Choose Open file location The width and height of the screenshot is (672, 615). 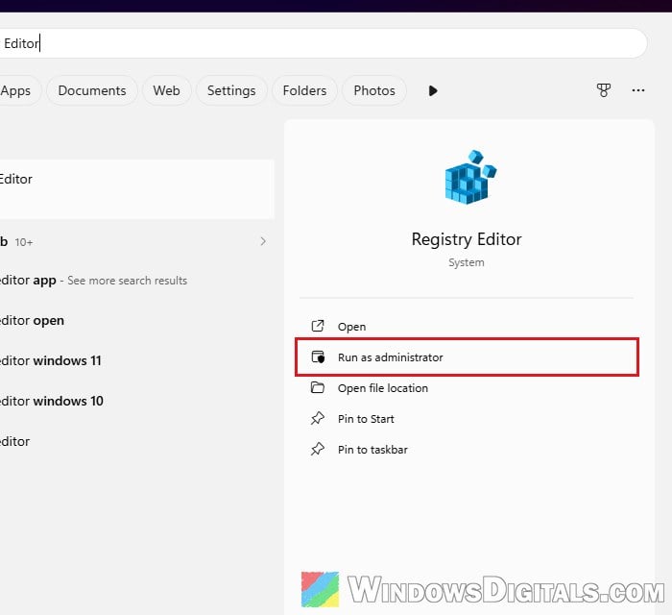click(468, 388)
